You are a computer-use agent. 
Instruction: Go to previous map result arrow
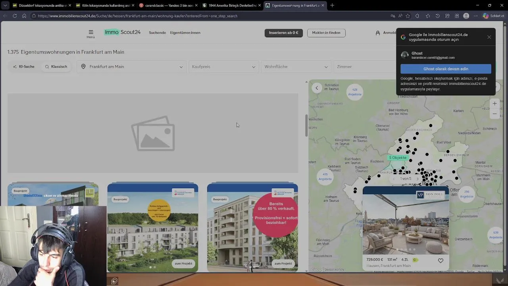click(394, 179)
